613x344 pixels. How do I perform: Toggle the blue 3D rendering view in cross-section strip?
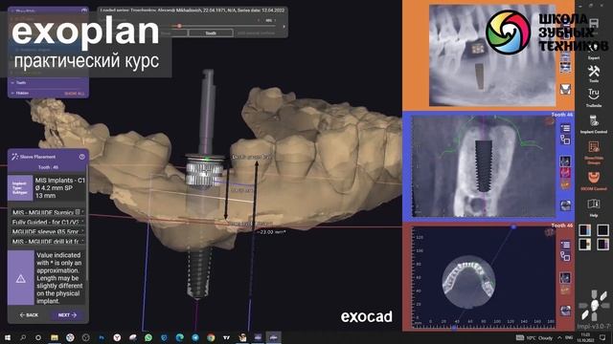(565, 161)
